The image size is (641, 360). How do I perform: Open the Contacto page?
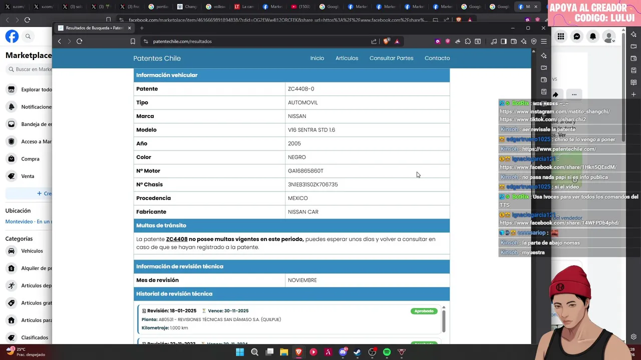pos(437,58)
